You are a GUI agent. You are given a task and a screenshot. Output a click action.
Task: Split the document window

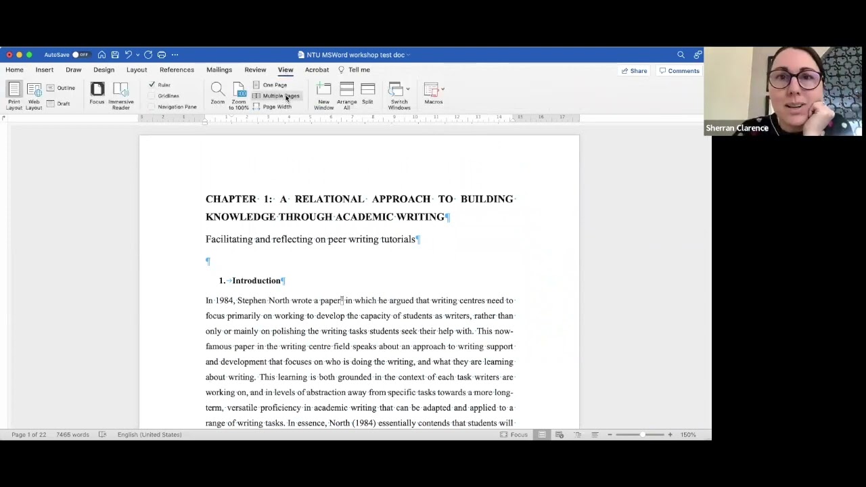click(367, 93)
